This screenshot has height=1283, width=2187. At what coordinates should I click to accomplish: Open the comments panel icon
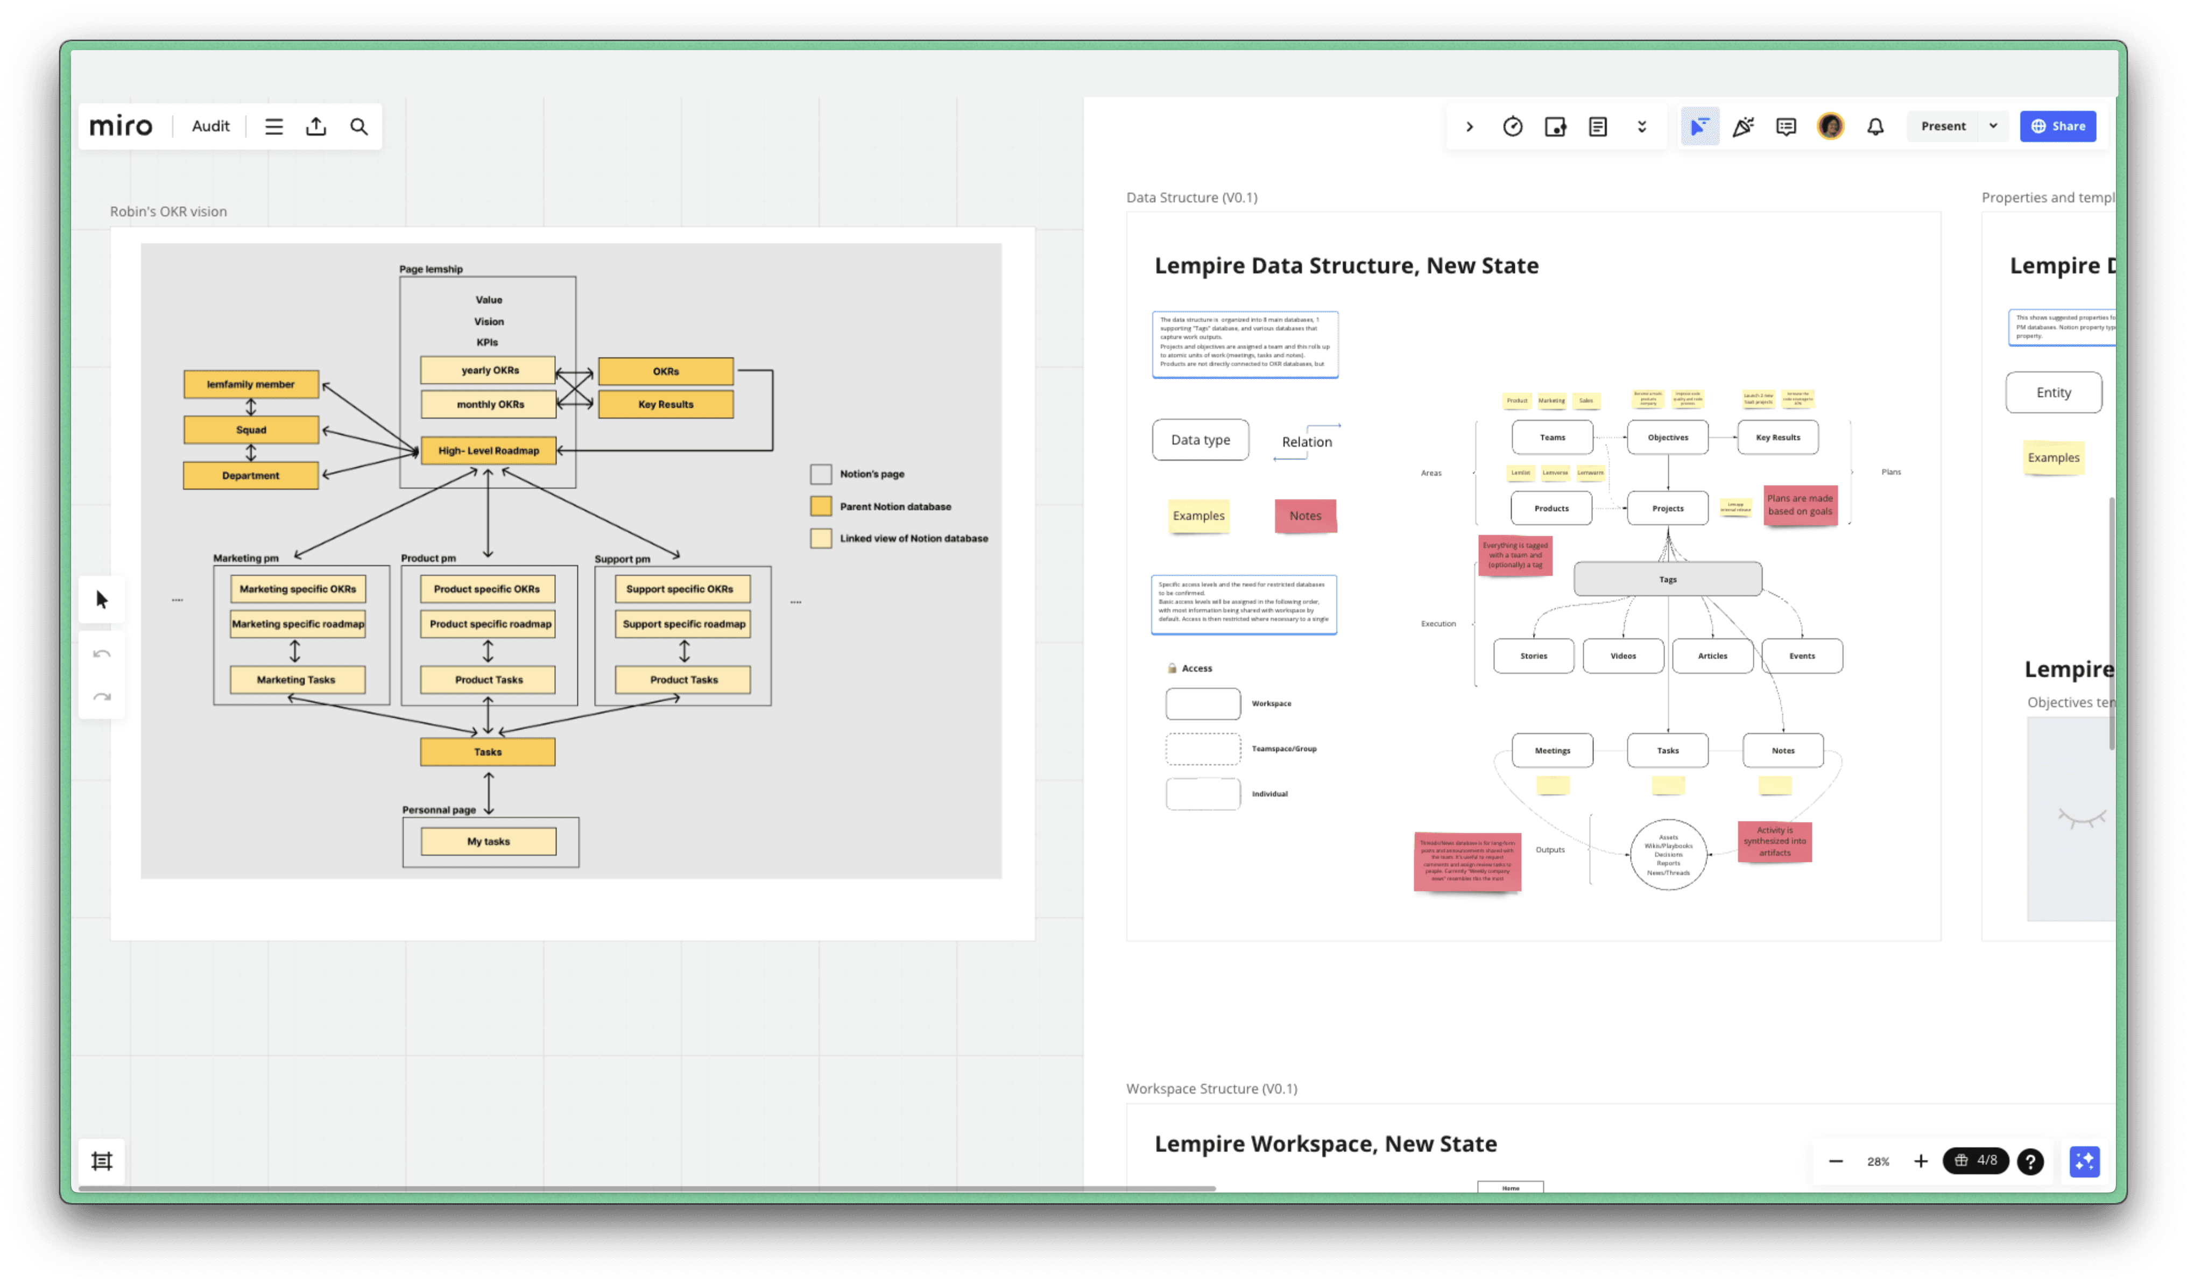click(1785, 126)
